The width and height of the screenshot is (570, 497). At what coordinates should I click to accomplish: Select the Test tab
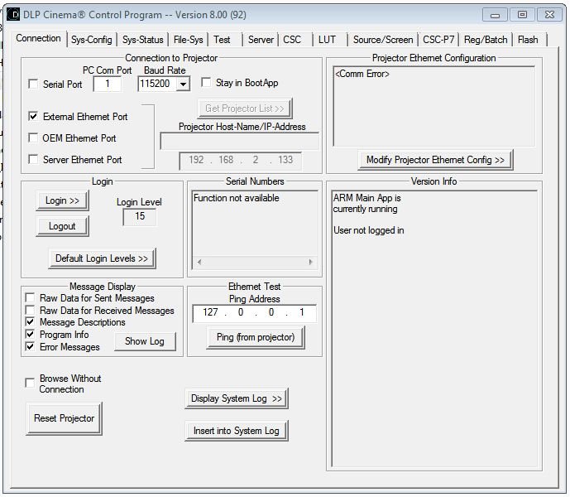[x=222, y=39]
